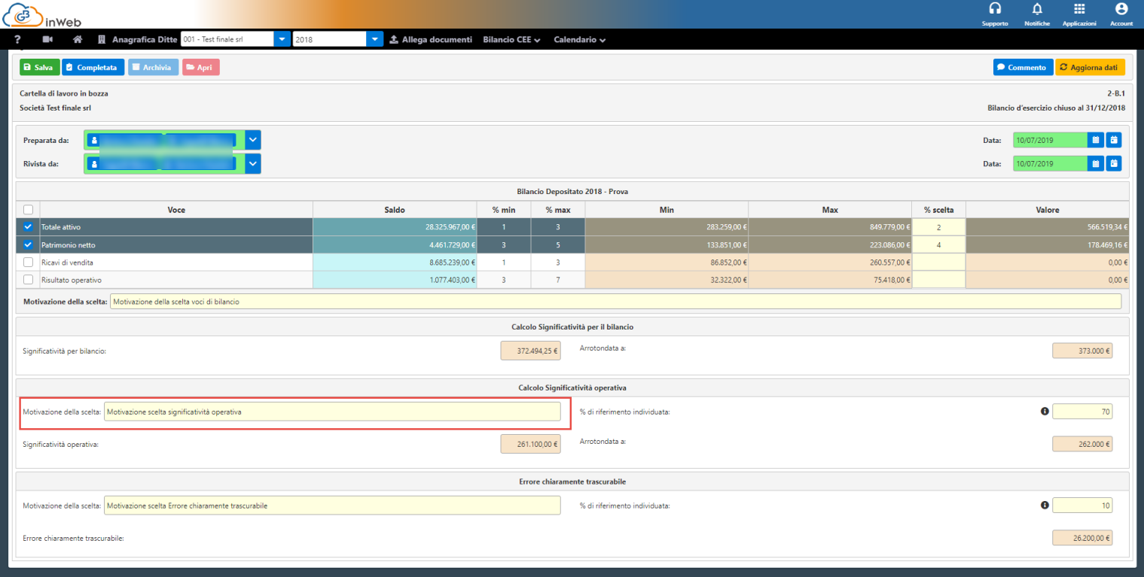Click the Voce column header
Viewport: 1144px width, 577px height.
(176, 210)
